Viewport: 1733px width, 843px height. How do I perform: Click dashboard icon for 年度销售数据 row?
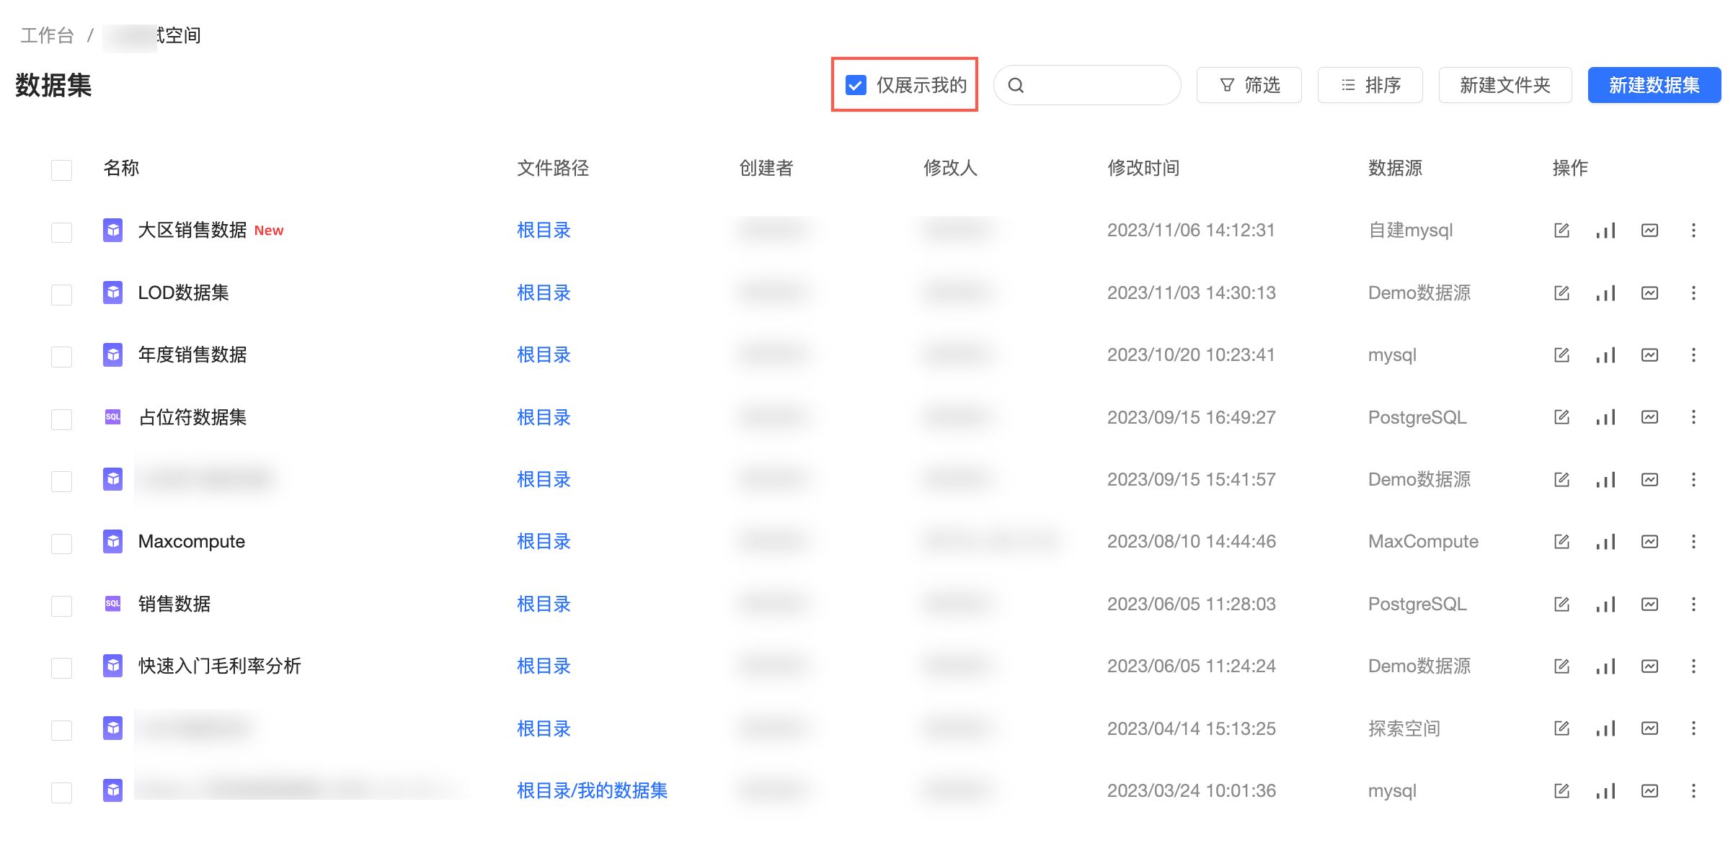1649,355
